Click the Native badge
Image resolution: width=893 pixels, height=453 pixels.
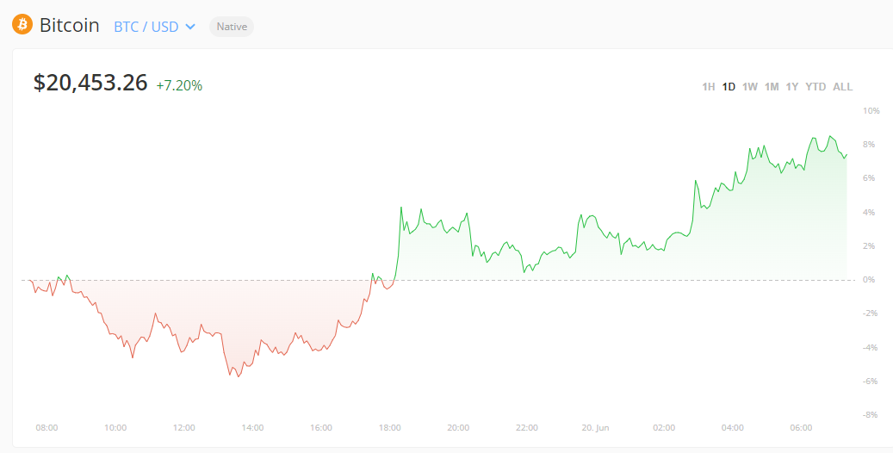[x=232, y=27]
